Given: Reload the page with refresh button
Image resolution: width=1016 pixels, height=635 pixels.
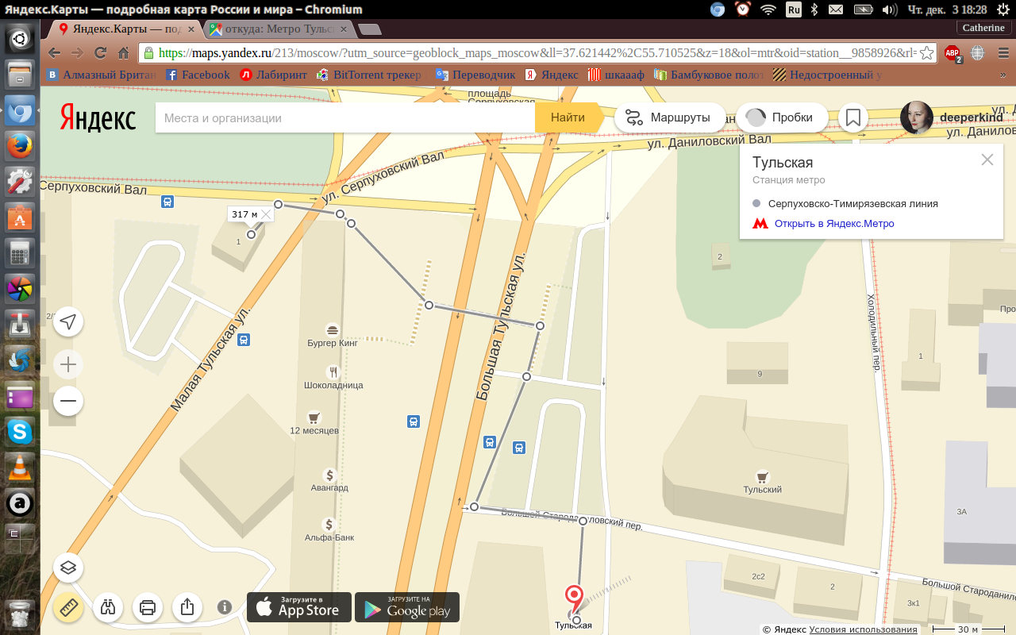Looking at the screenshot, I should pyautogui.click(x=100, y=53).
